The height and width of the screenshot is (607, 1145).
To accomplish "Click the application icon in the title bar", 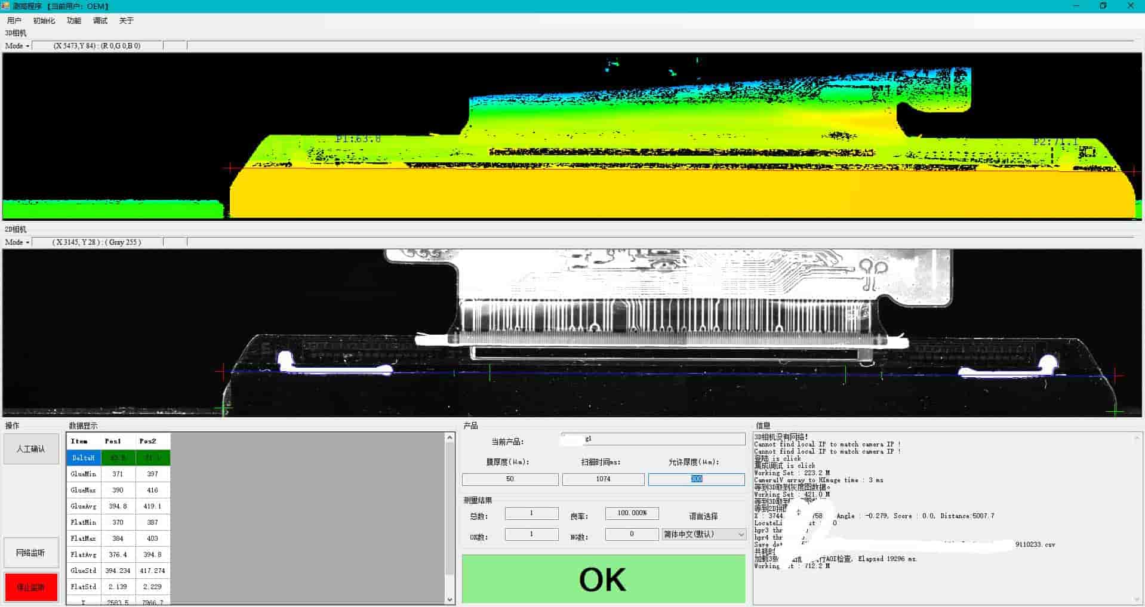I will point(5,6).
